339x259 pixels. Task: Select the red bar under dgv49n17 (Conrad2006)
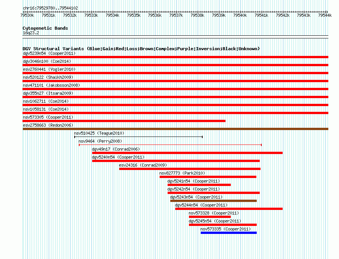(x=187, y=153)
